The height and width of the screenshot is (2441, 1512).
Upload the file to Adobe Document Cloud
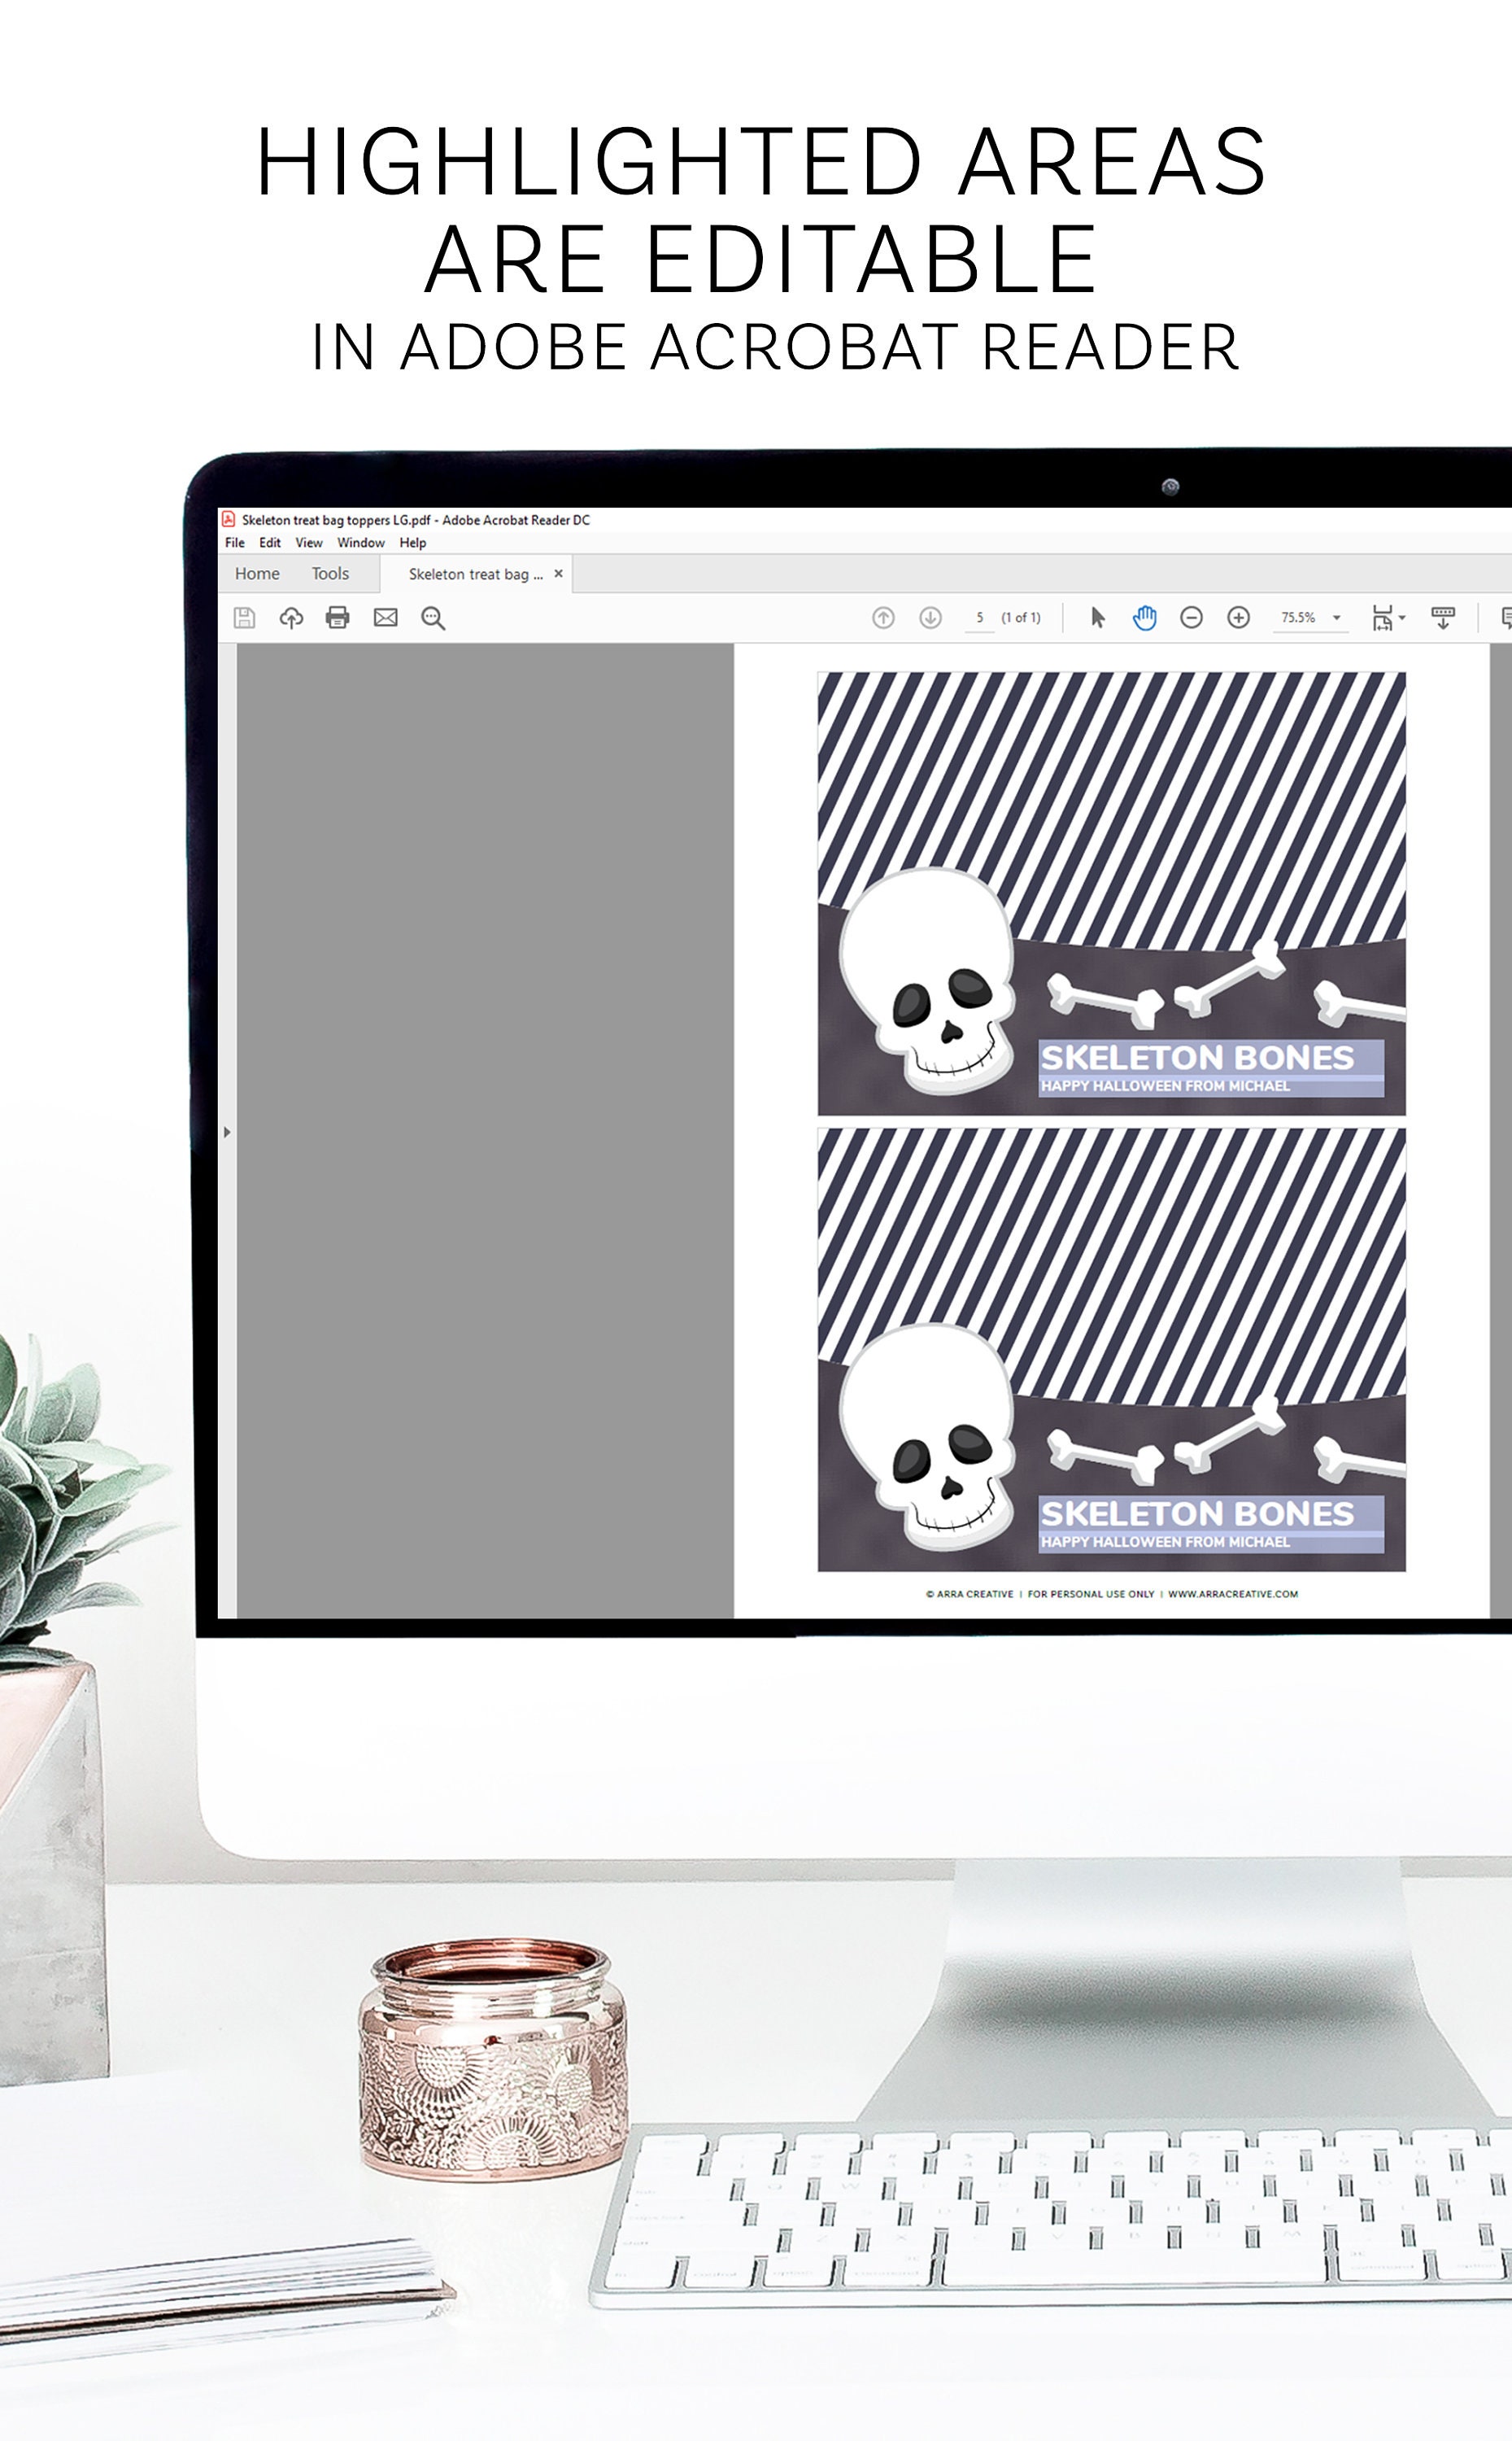point(292,618)
